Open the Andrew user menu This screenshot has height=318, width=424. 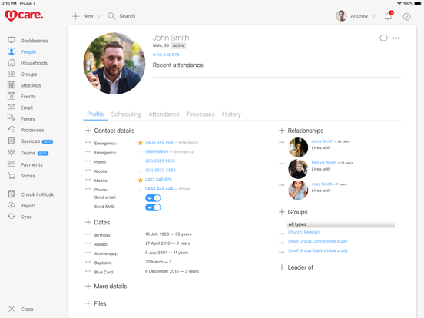356,16
